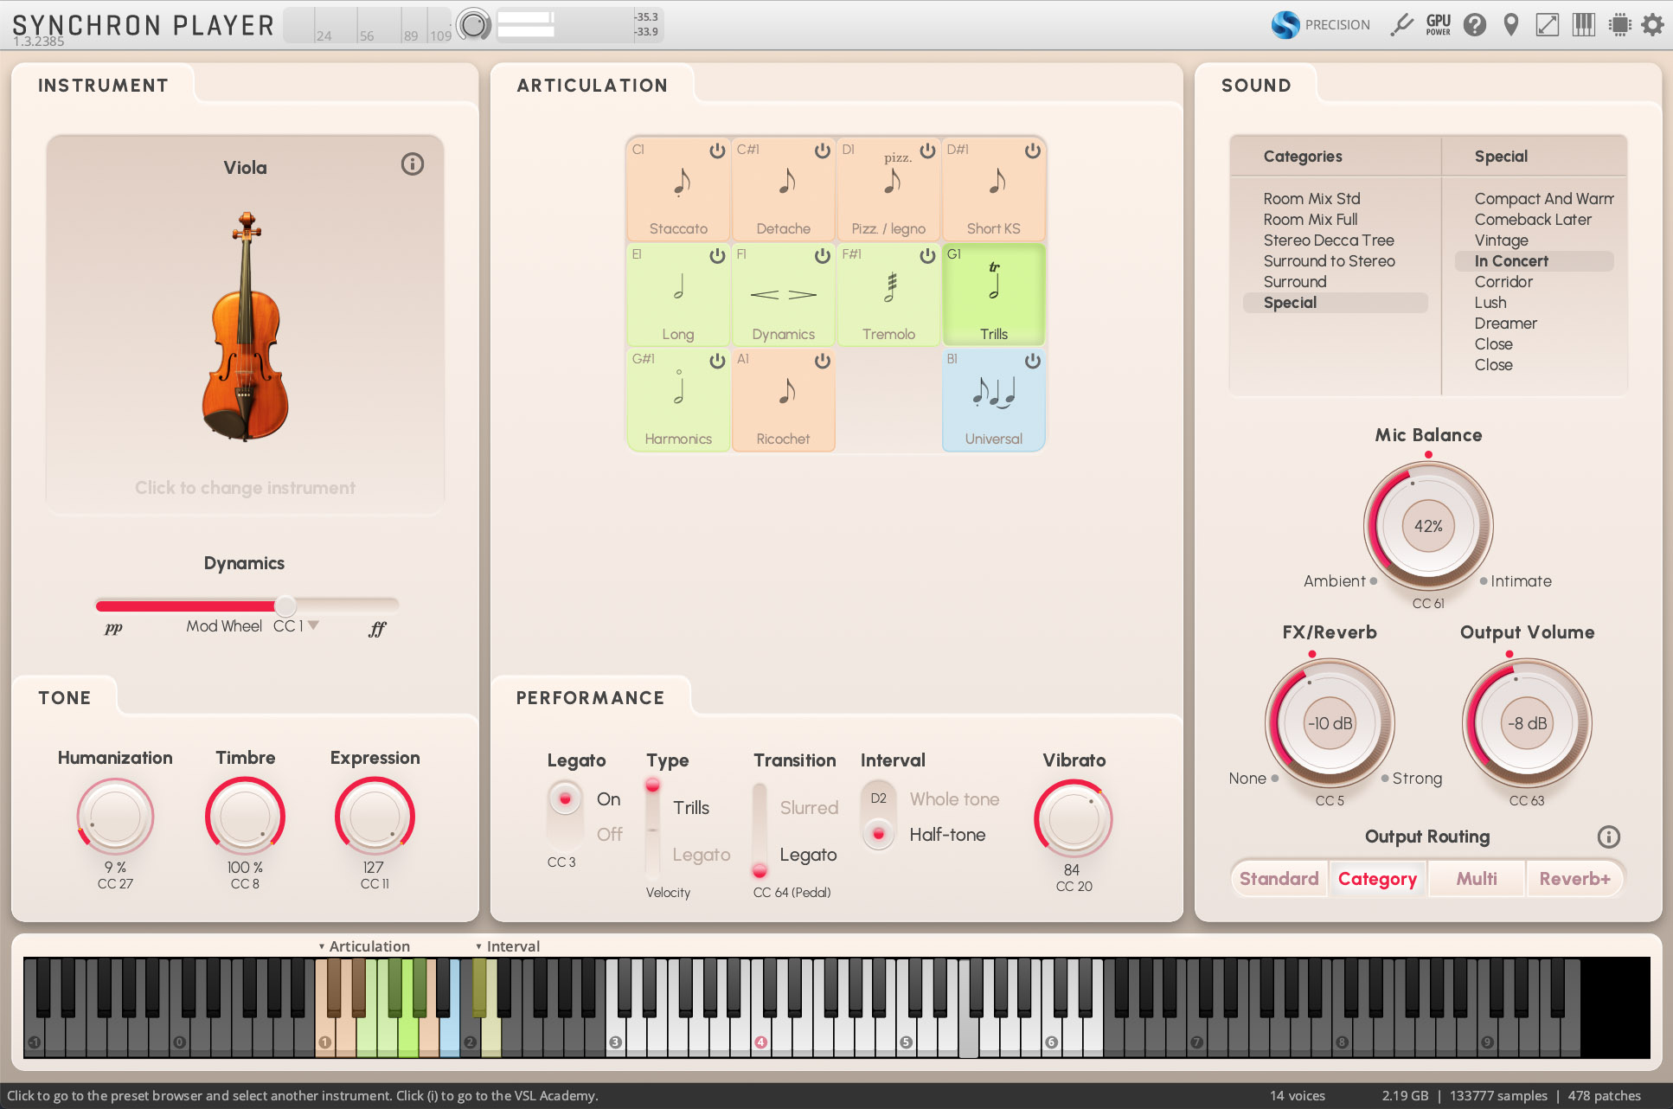Select the Surround to Stereo category
Viewport: 1673px width, 1109px height.
[x=1329, y=261]
